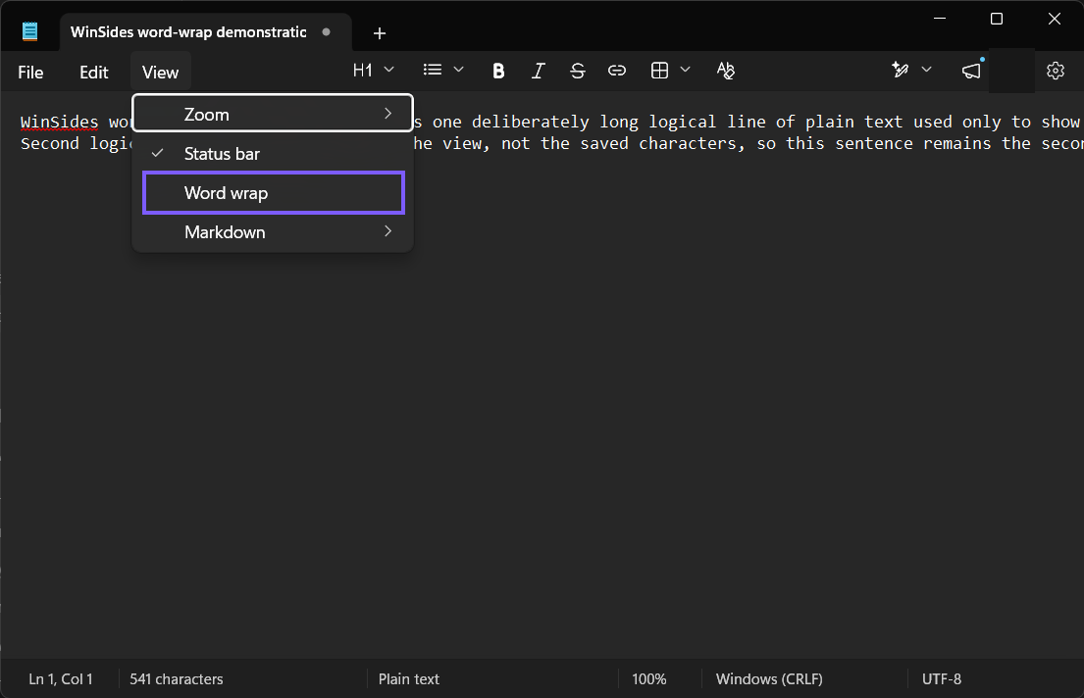Open the Edit menu
Viewport: 1084px width, 698px height.
click(x=93, y=72)
